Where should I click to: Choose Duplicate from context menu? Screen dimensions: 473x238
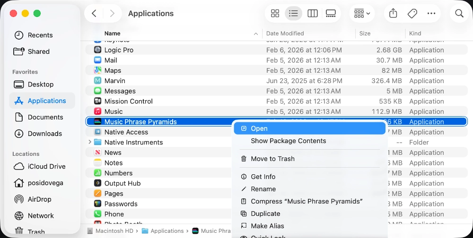point(309,213)
